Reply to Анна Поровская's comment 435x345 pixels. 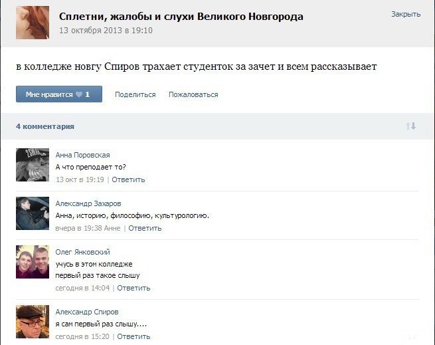coord(128,179)
